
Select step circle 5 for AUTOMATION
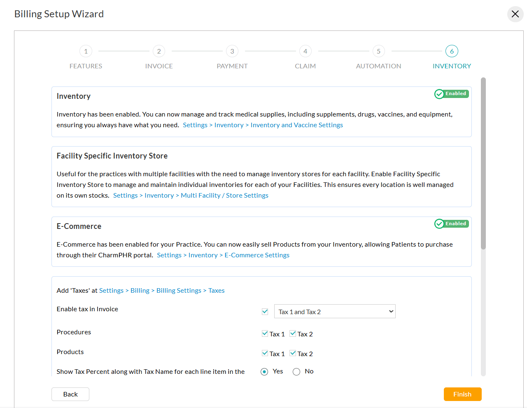(x=378, y=51)
